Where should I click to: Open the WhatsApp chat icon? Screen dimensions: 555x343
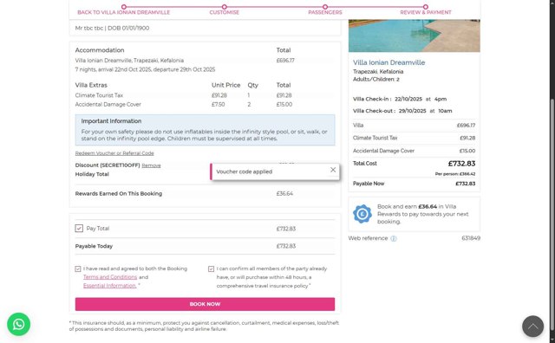click(19, 324)
